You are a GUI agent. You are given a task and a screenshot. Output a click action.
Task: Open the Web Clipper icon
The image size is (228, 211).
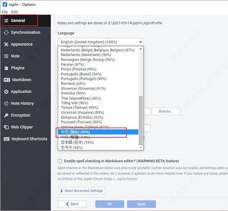6,127
